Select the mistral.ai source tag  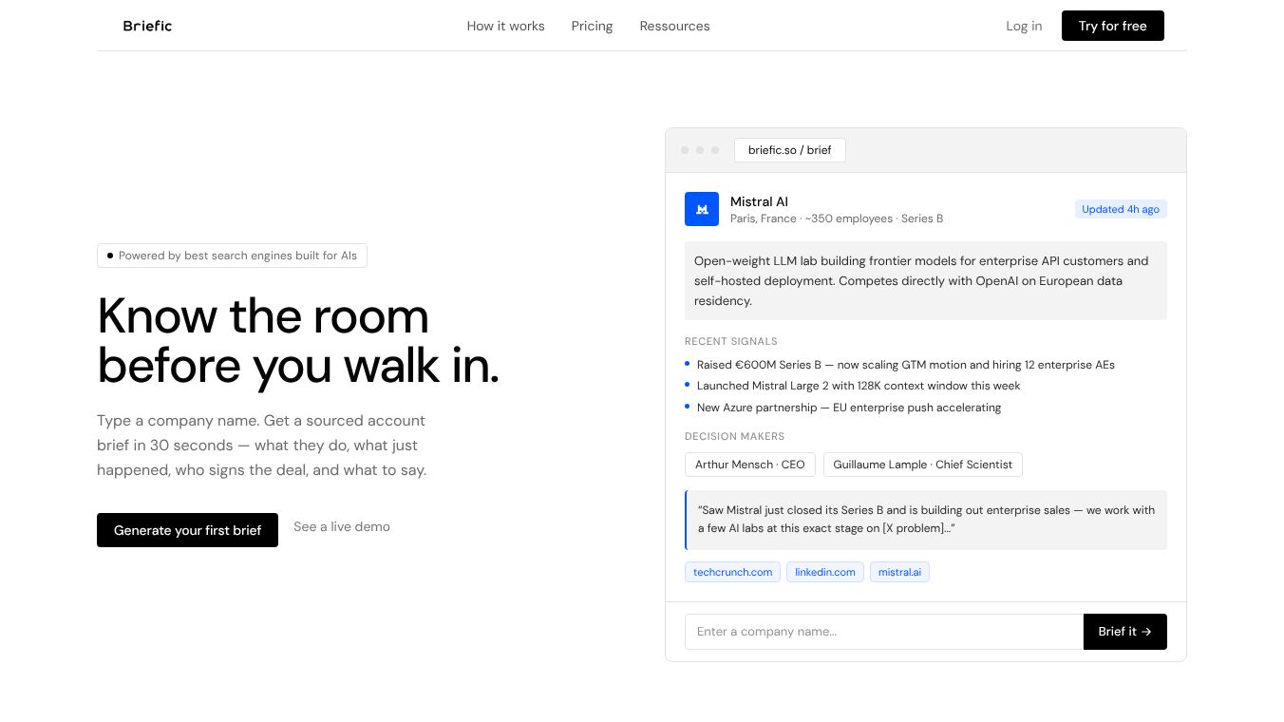899,572
